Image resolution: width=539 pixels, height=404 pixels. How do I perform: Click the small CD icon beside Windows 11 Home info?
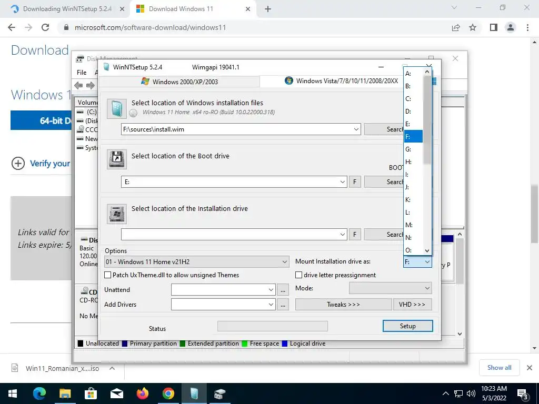133,113
